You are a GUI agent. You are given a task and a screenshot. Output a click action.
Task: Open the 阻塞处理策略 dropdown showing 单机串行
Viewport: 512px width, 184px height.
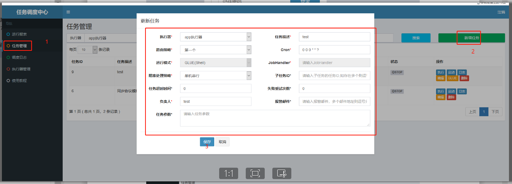(216, 75)
